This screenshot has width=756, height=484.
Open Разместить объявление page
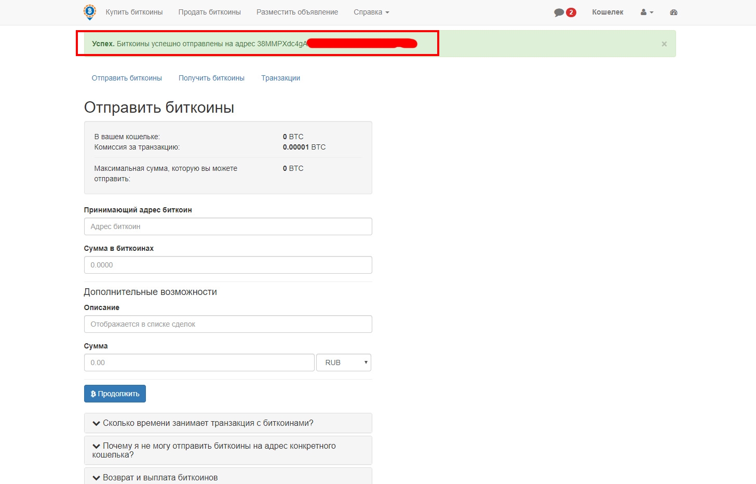click(297, 12)
